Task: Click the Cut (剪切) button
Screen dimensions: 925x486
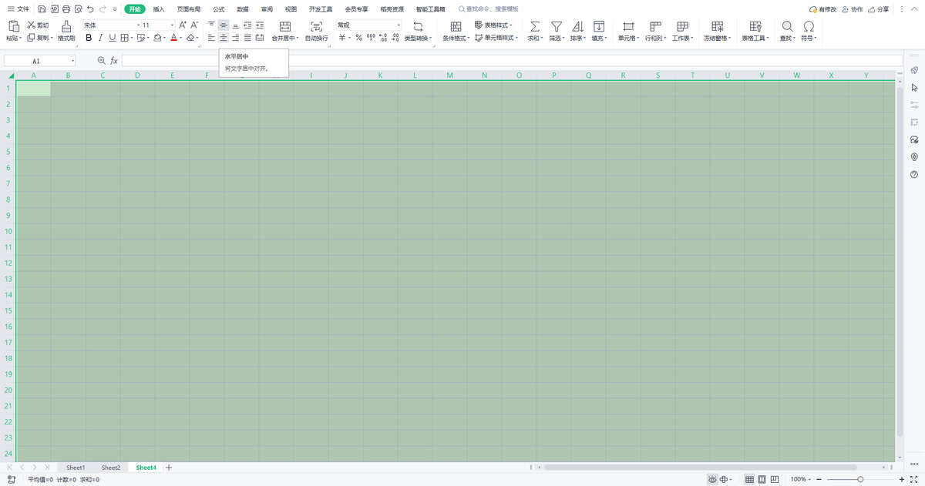Action: [37, 25]
